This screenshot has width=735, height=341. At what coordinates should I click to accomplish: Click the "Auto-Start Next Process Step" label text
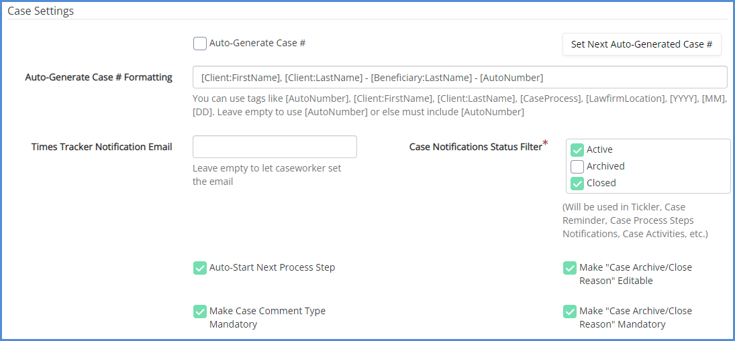(272, 267)
